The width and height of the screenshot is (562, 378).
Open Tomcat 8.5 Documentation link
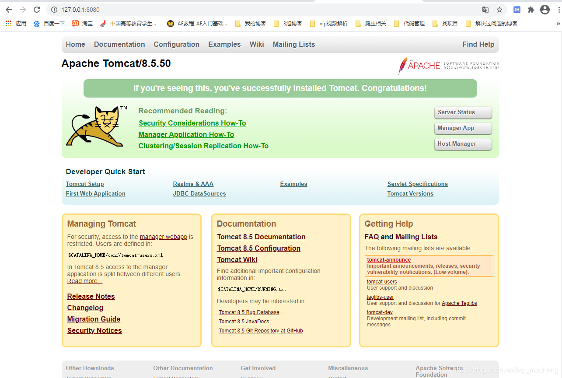click(x=261, y=237)
